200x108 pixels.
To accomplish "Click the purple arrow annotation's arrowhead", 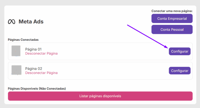I will (x=166, y=47).
